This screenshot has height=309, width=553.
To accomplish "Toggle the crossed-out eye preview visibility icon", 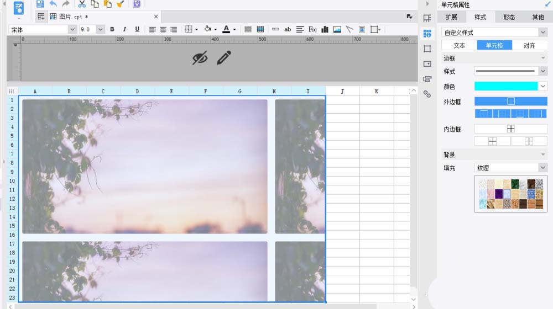I will coord(200,58).
